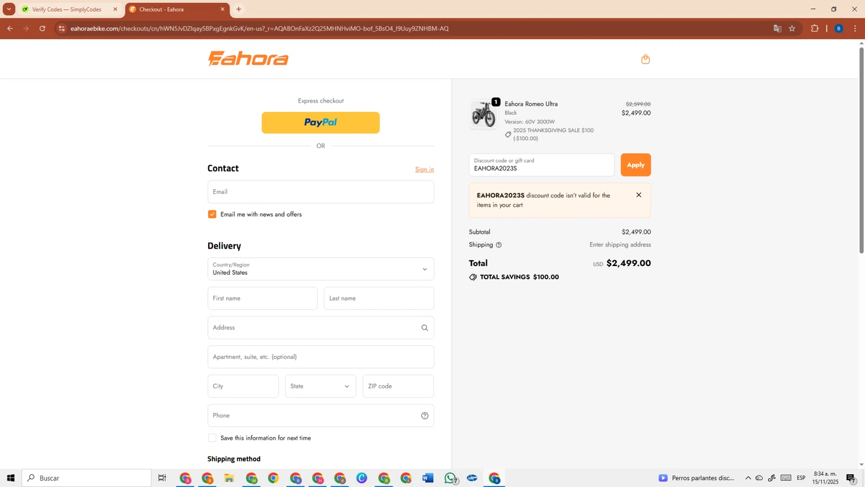Viewport: 865px width, 487px height.
Task: Click the 2025 Thanksgiving Sale discount tag icon
Action: point(508,134)
